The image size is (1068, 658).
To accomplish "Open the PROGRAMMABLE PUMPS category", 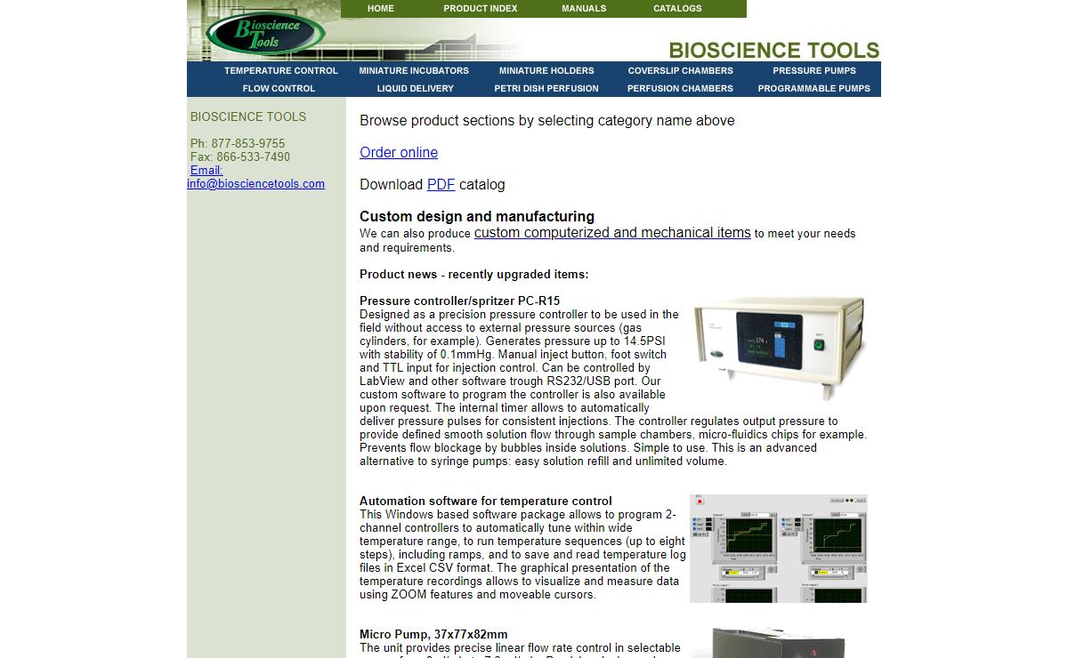I will coord(814,88).
